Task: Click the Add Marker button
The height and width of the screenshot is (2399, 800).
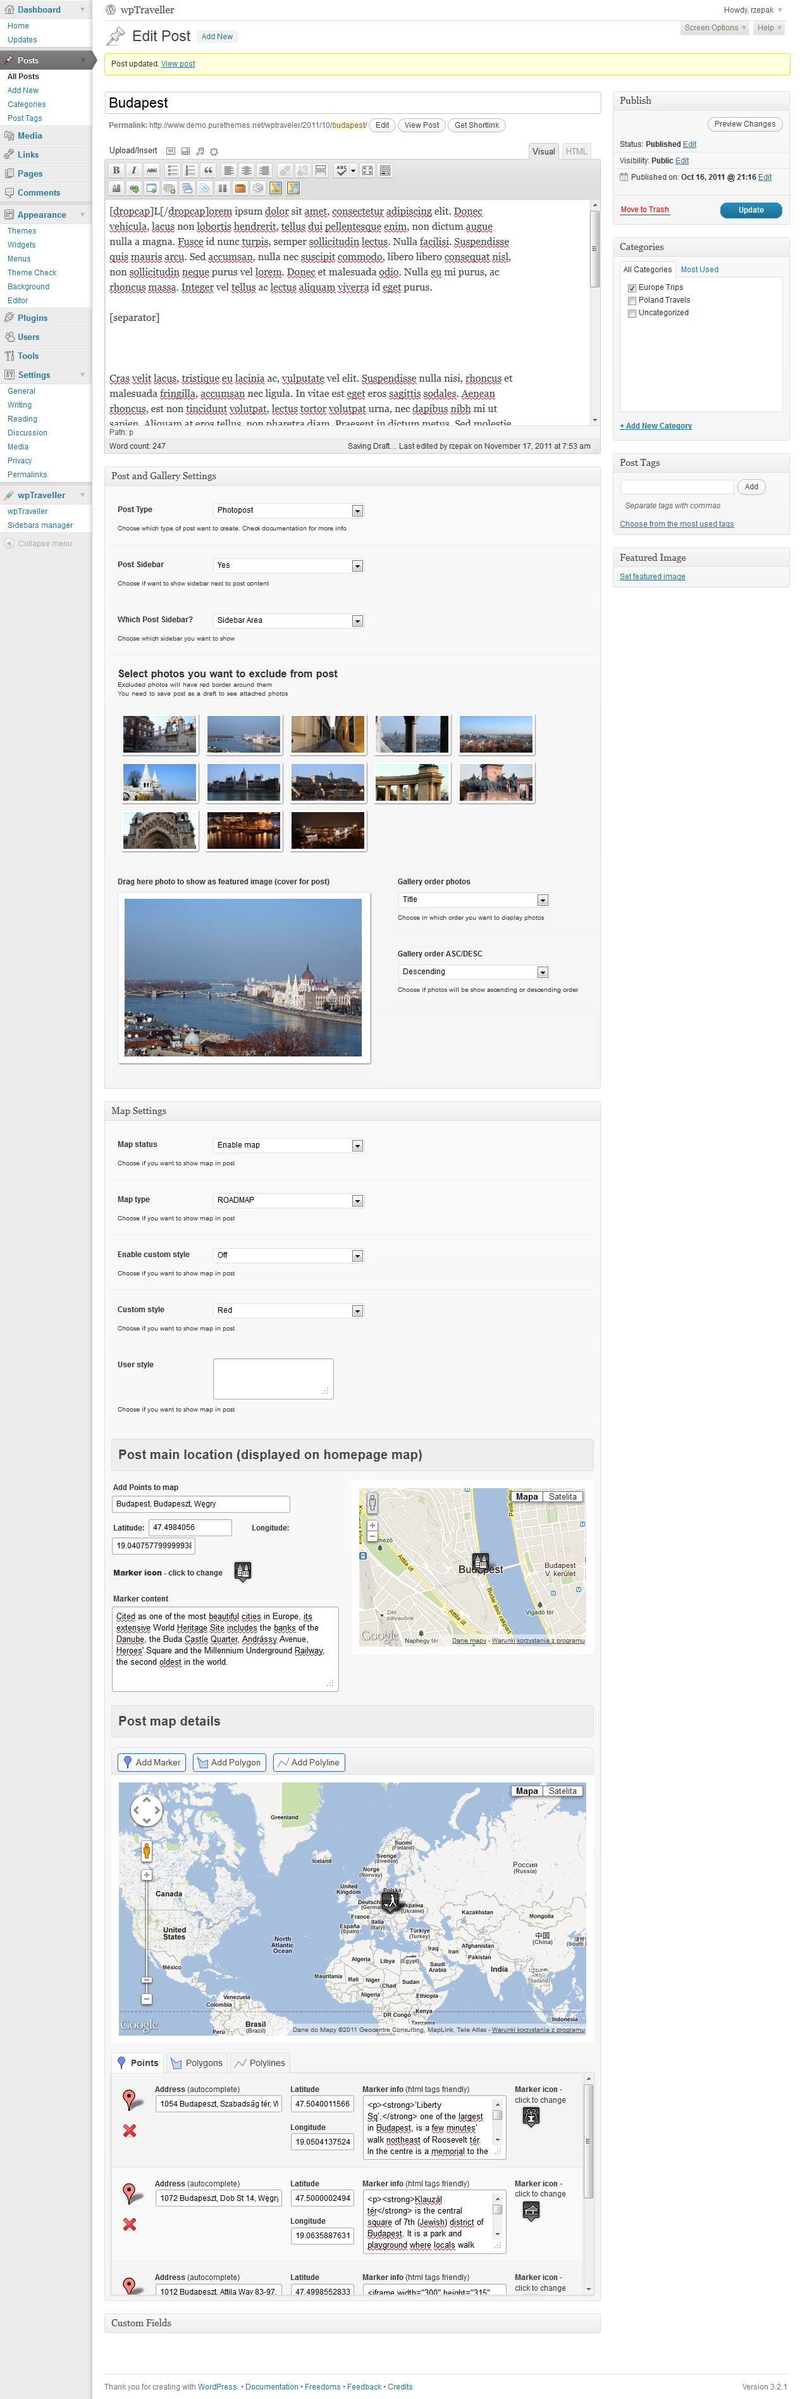Action: click(151, 1762)
